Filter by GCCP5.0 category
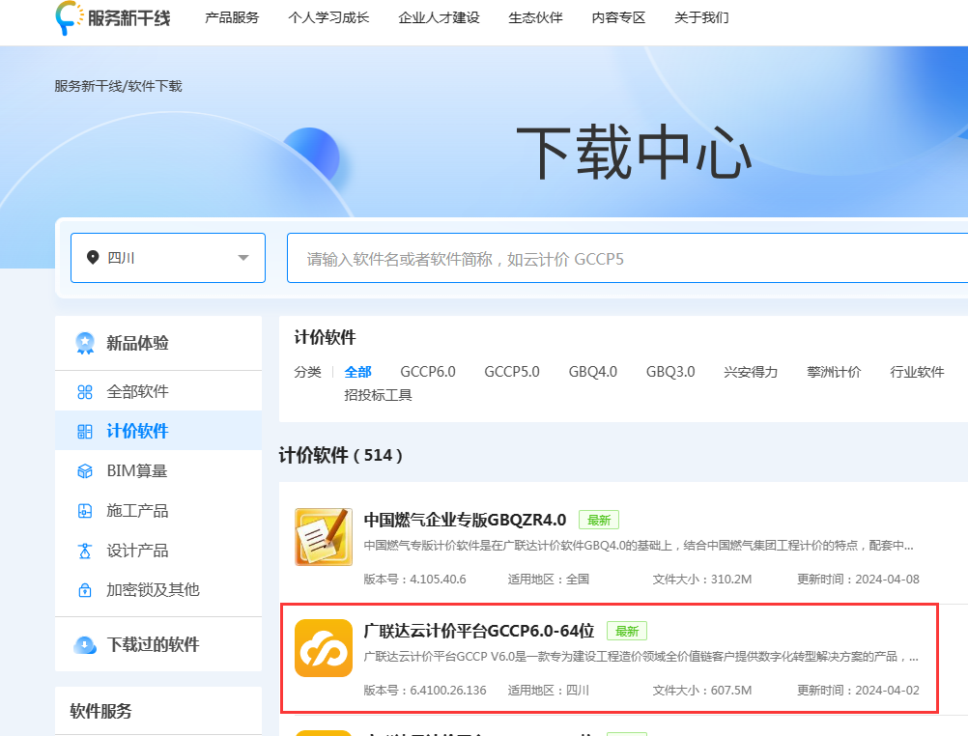Screen dimensions: 968x736 512,372
